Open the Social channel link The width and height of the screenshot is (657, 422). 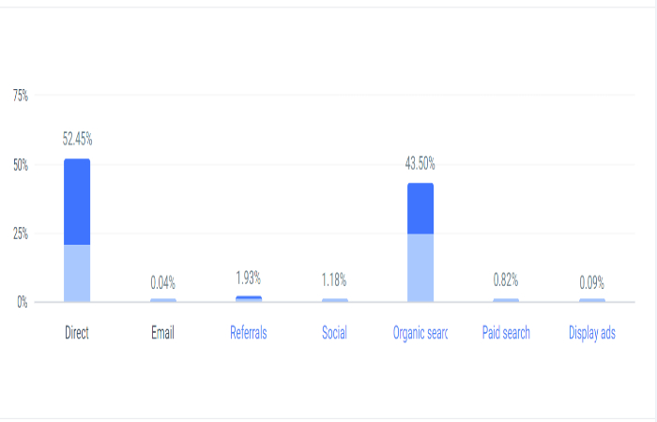[334, 333]
